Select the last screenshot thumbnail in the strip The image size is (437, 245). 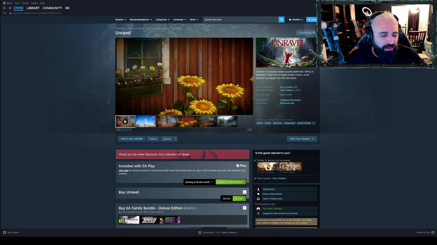coord(227,121)
